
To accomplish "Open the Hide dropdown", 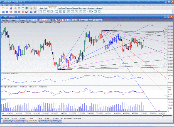I will tap(30, 20).
